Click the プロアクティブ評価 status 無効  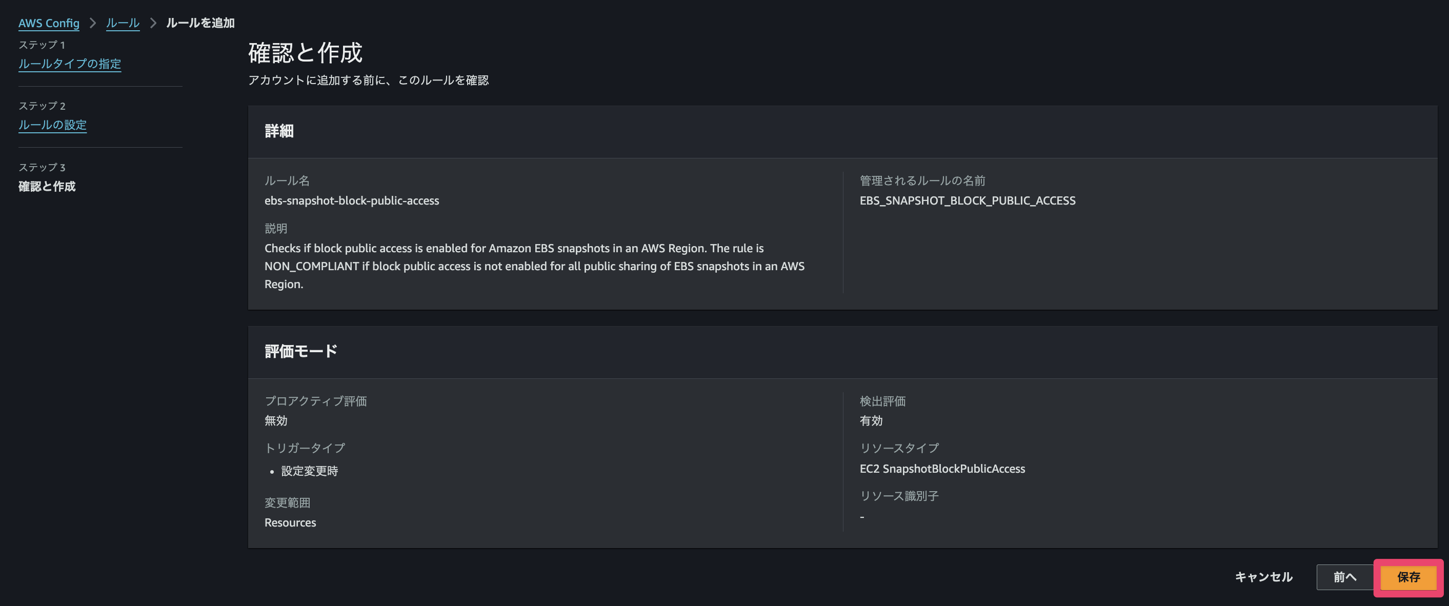click(276, 420)
